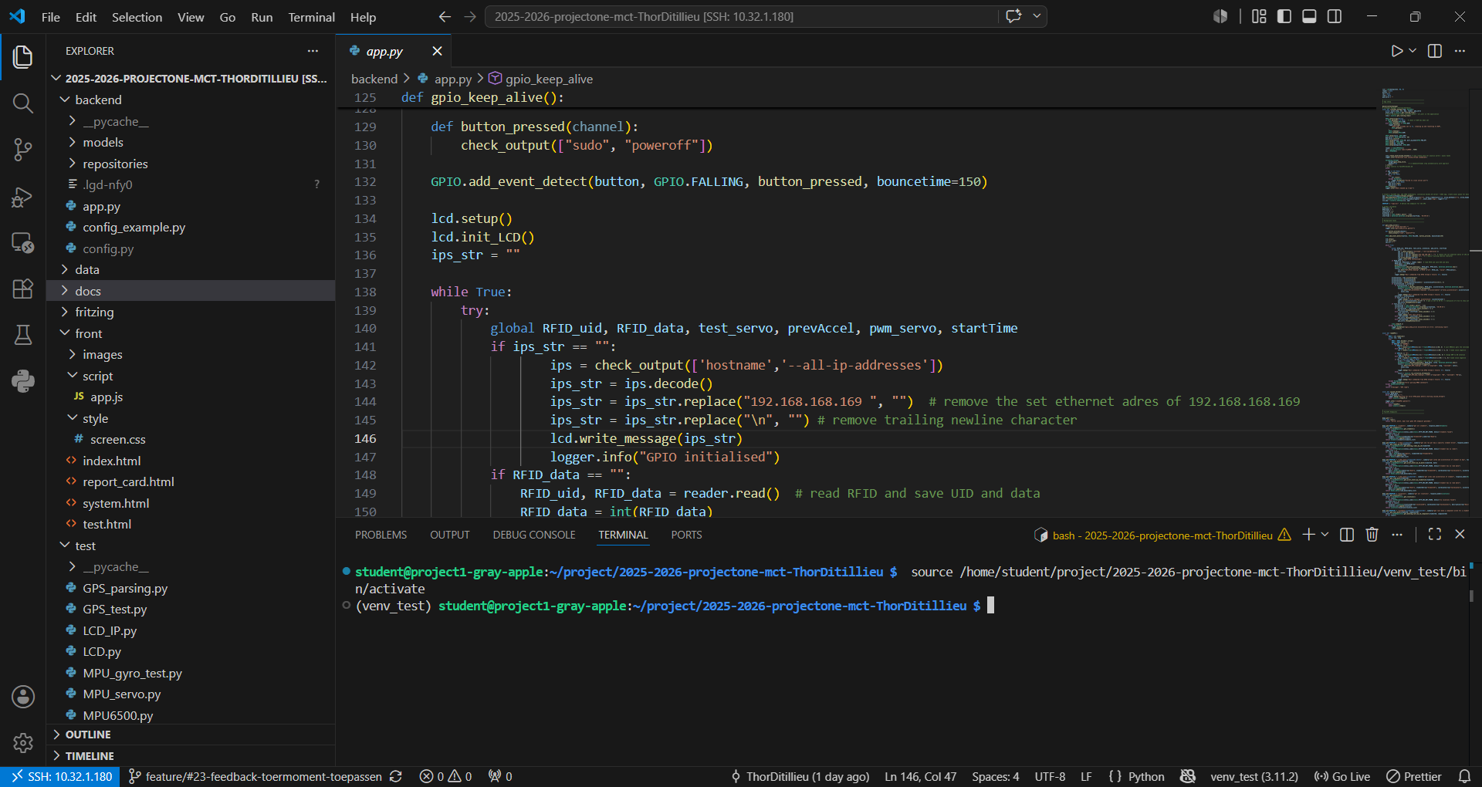Open the Python activity bar view
Viewport: 1482px width, 787px height.
(x=22, y=381)
